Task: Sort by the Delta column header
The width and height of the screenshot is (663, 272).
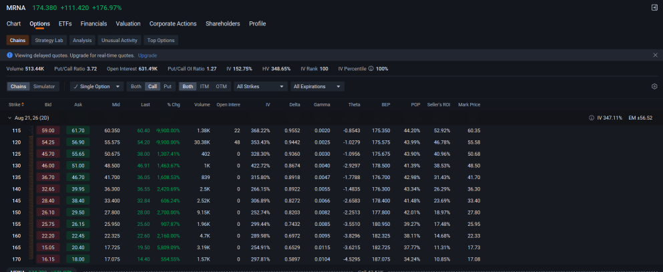Action: 294,104
